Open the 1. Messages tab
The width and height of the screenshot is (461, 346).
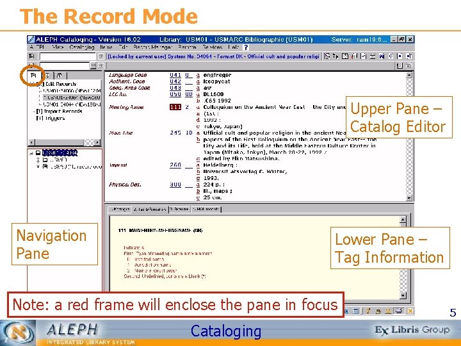point(120,209)
